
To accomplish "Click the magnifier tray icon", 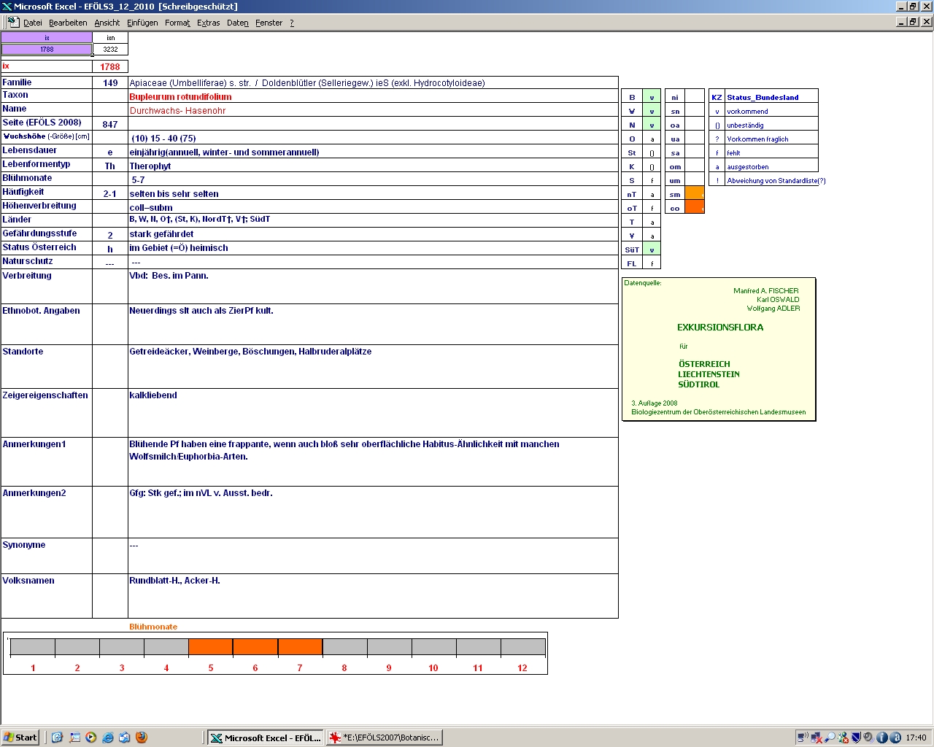I will pyautogui.click(x=830, y=738).
